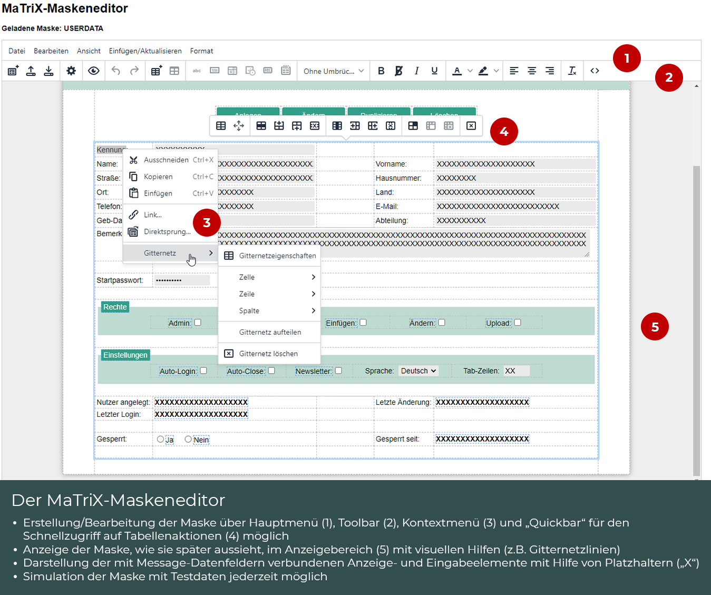
Task: Select the Bold formatting icon
Action: tap(381, 71)
